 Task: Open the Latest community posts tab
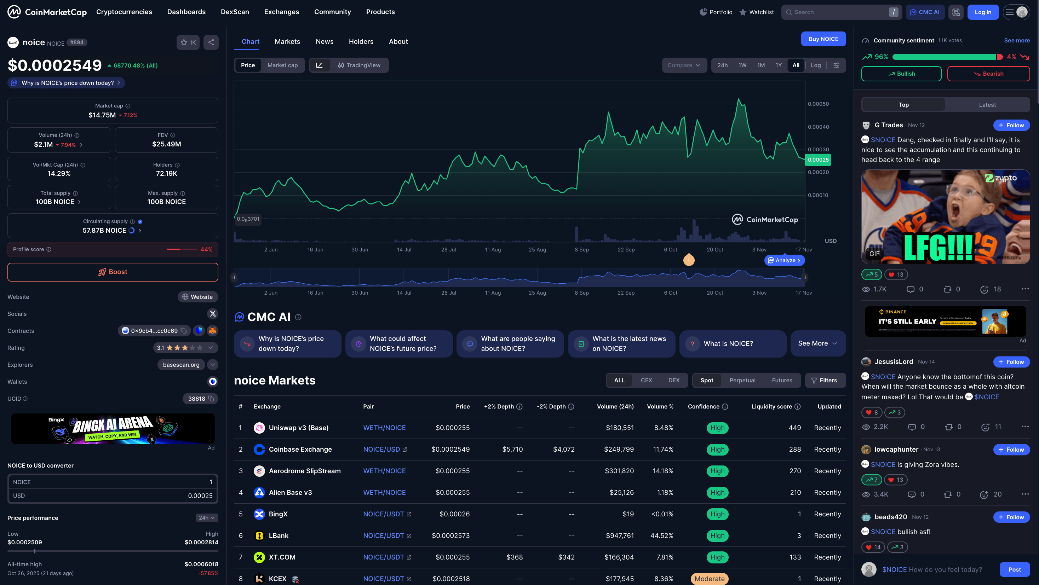click(987, 105)
